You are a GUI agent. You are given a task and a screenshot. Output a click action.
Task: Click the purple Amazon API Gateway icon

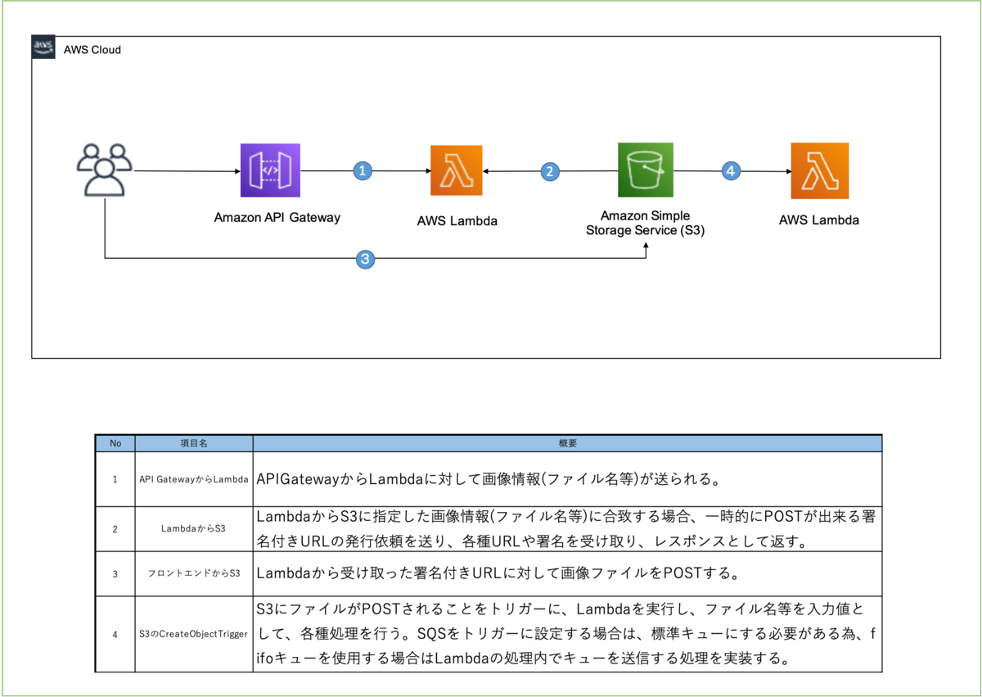pyautogui.click(x=270, y=170)
